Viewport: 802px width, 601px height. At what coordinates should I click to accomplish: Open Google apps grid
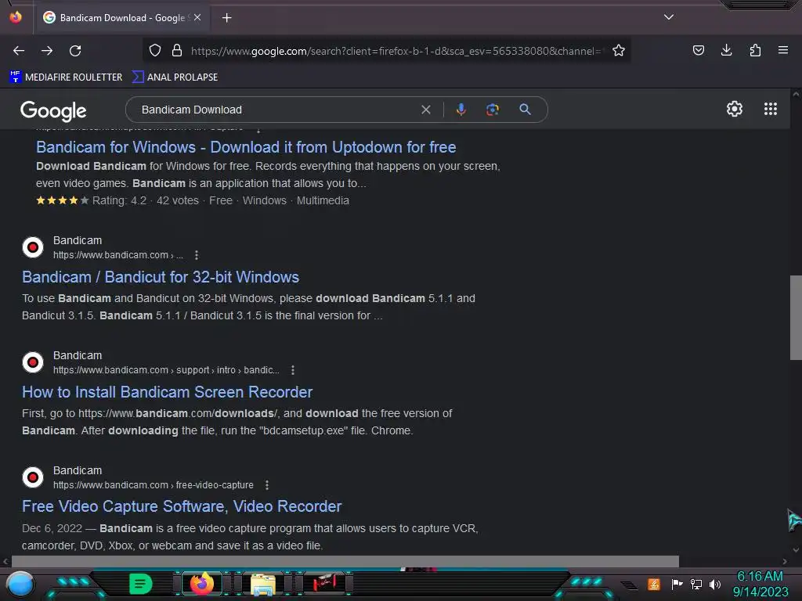point(771,109)
